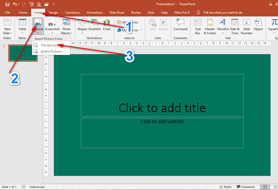Click the Open folder icon
Viewport: 278px width, 190px height.
click(46, 4)
